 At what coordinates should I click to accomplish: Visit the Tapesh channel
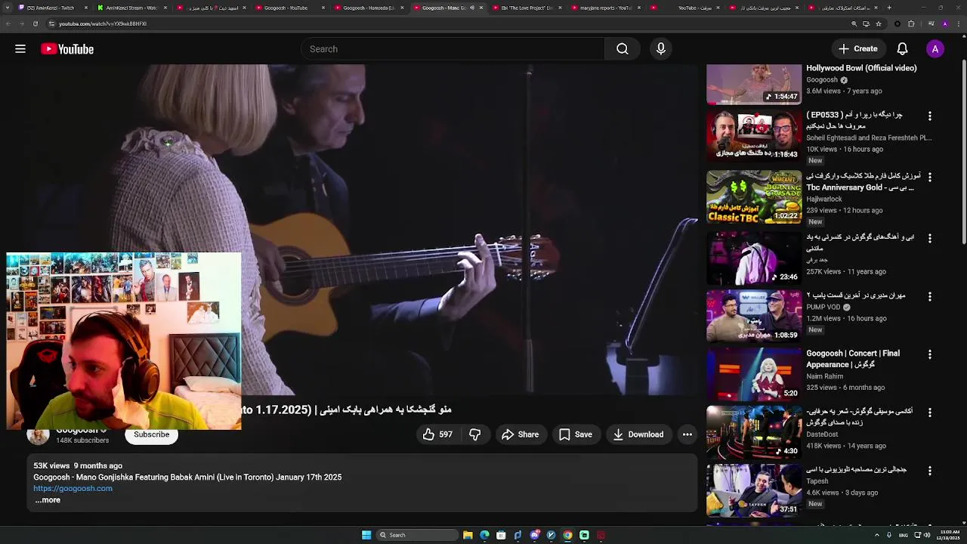click(x=817, y=481)
